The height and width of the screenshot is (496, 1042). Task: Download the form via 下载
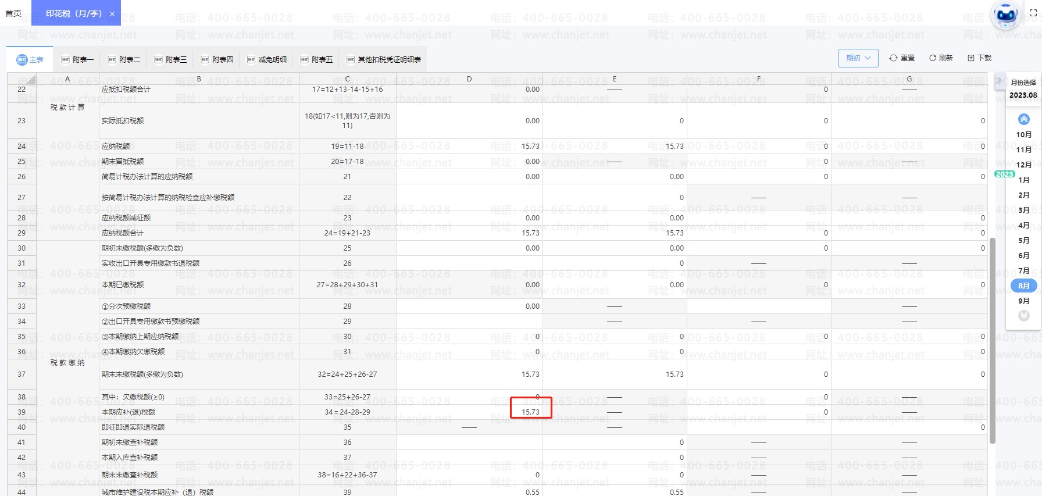(x=979, y=58)
